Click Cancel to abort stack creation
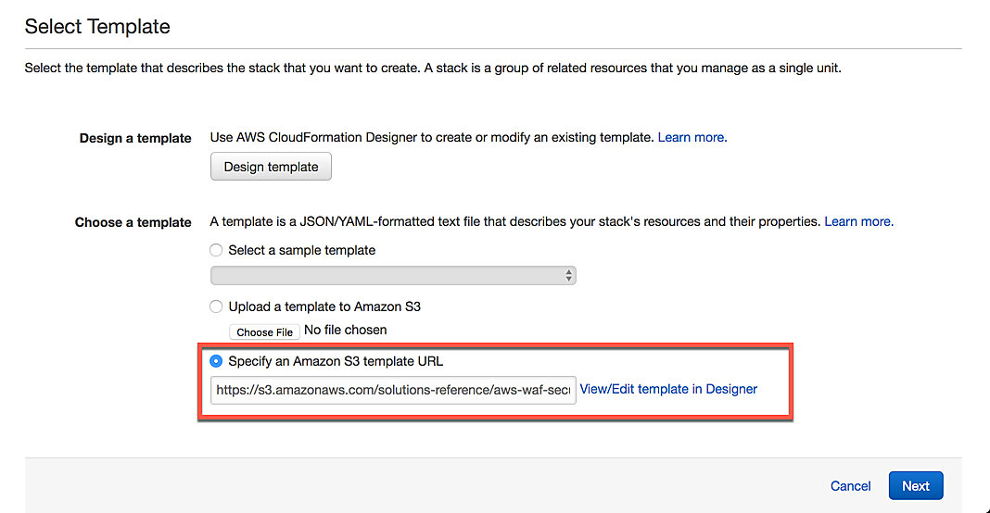 [850, 486]
